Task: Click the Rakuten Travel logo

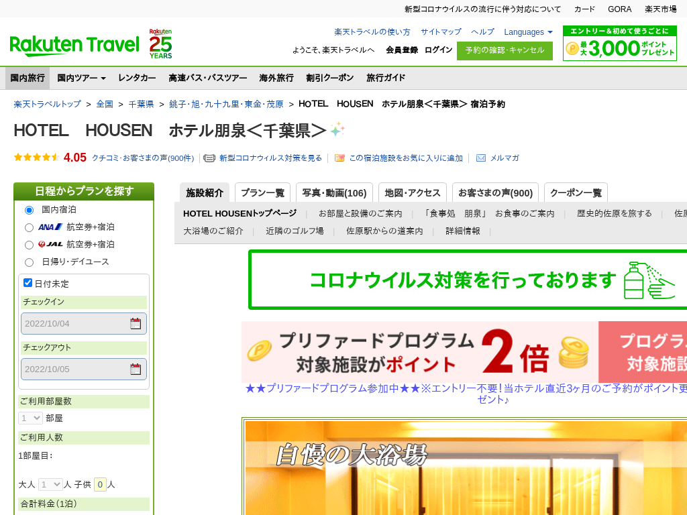Action: tap(74, 45)
